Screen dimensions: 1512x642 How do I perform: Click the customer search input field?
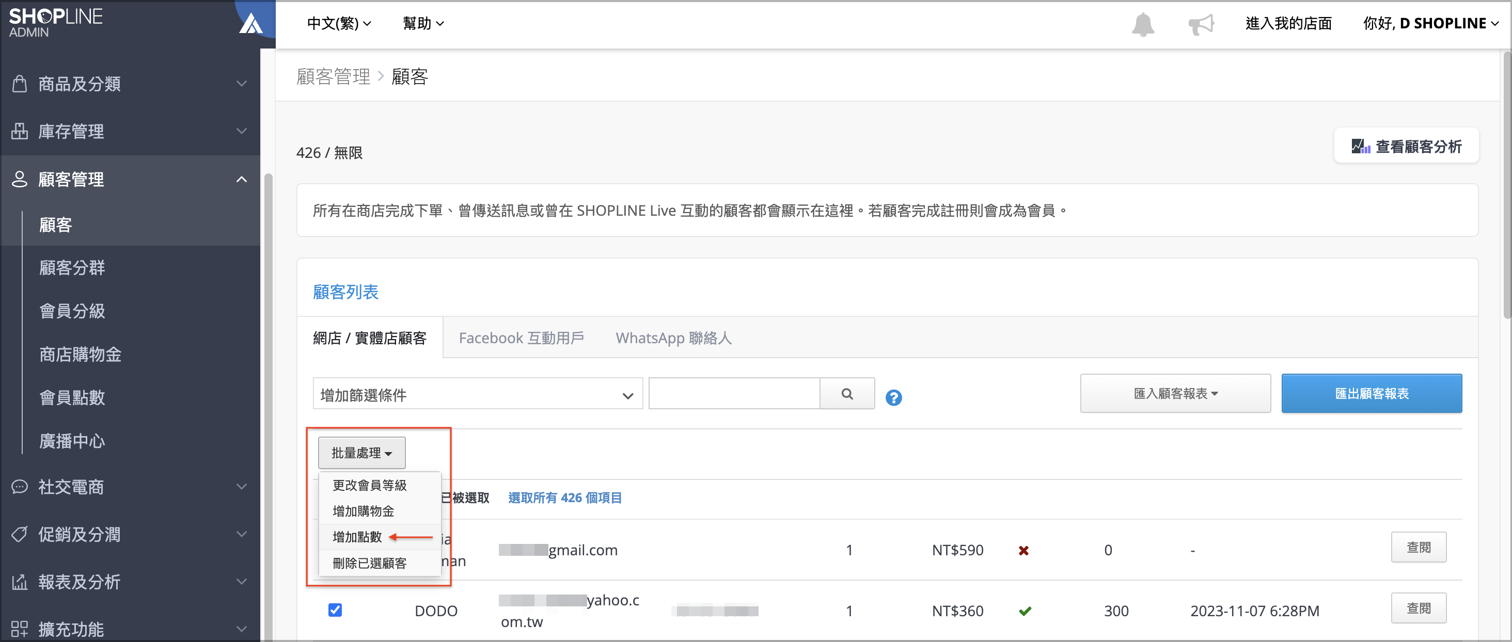click(734, 393)
